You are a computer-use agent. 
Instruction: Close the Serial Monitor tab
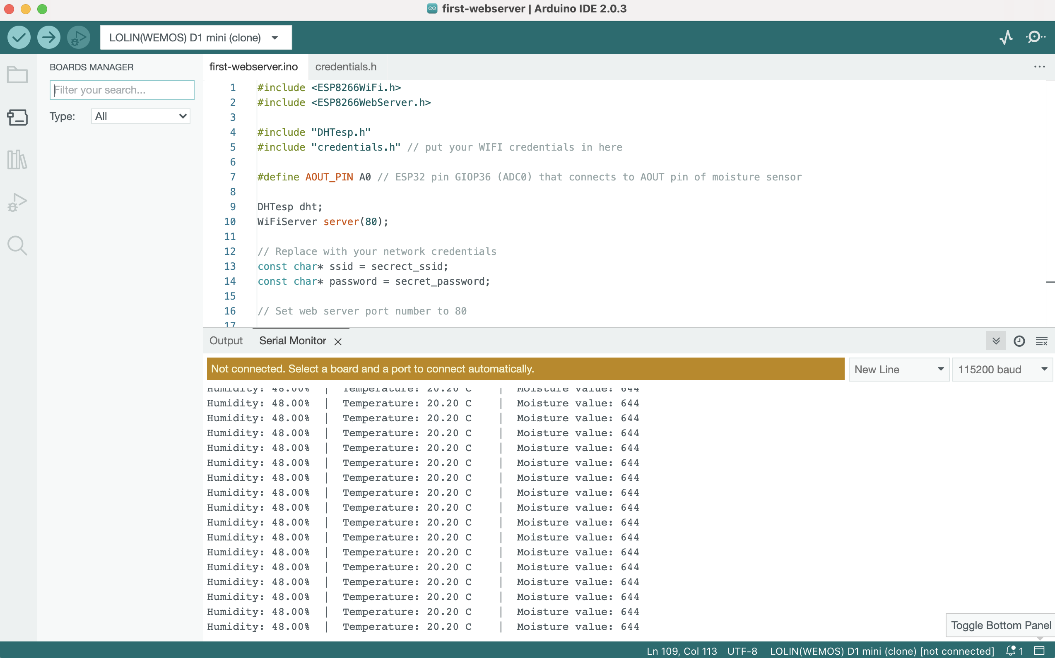[x=338, y=341]
